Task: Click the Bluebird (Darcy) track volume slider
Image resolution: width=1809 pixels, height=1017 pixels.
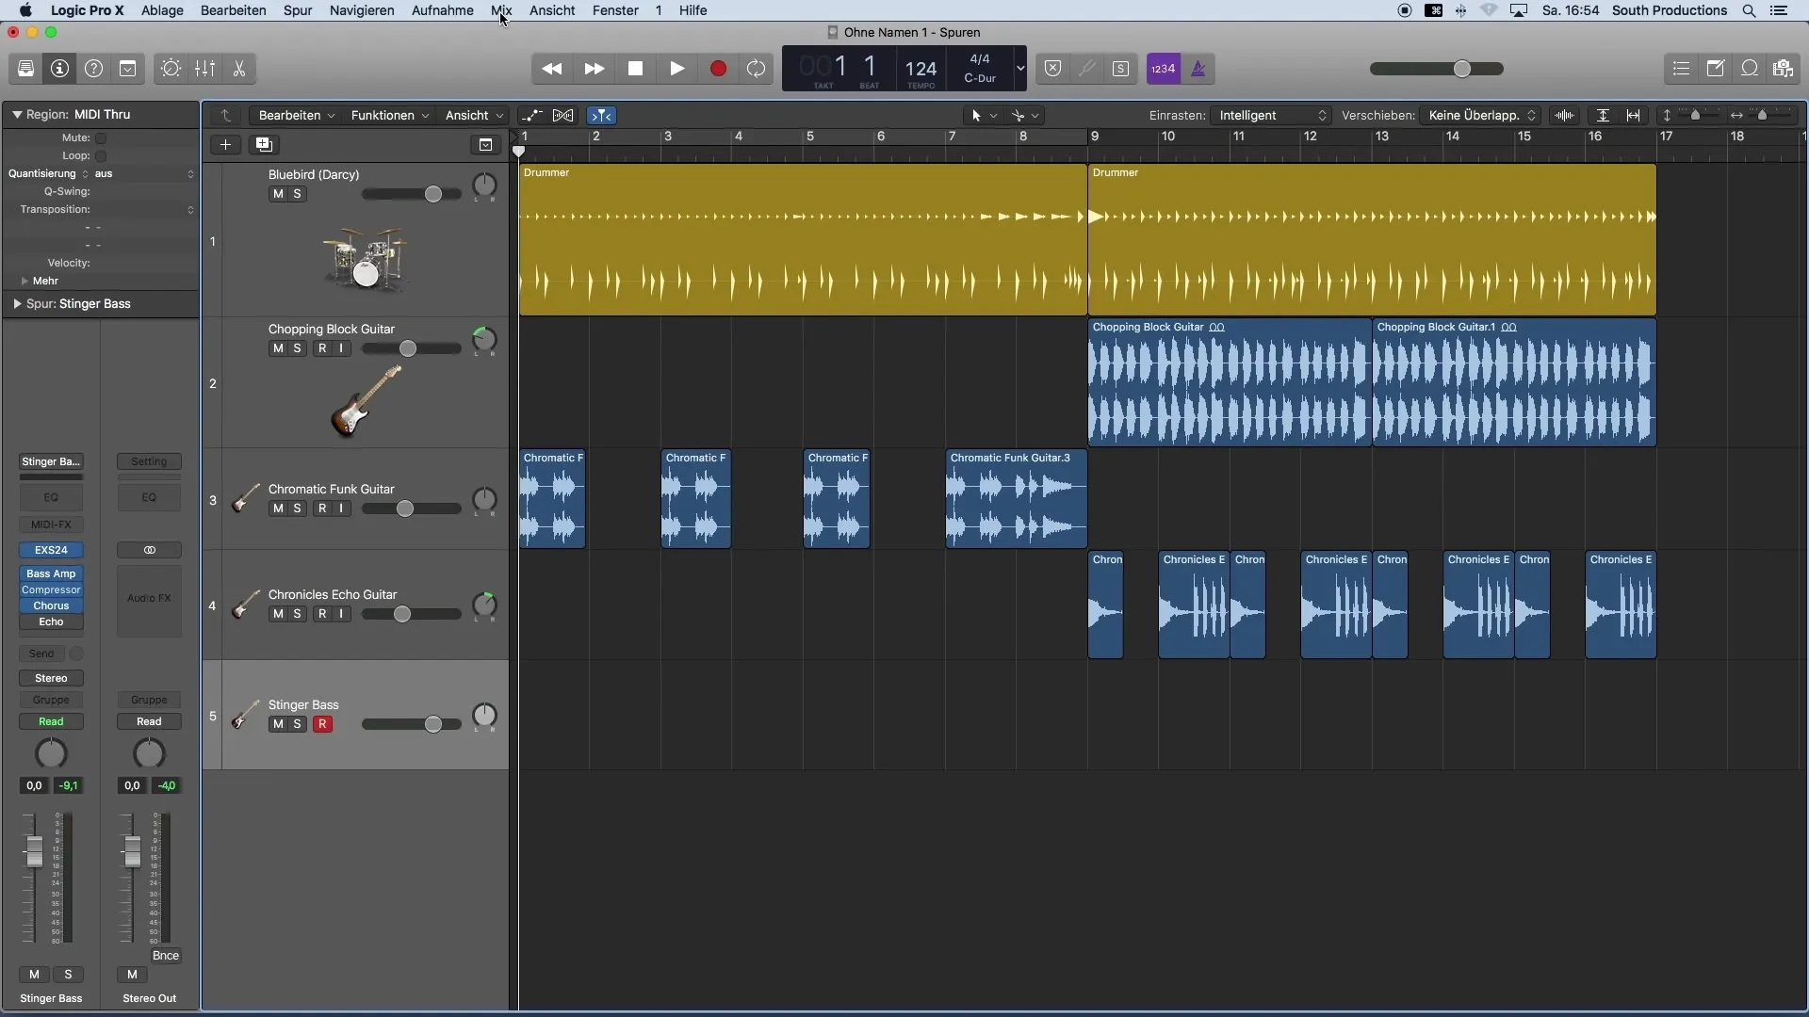Action: pos(412,194)
